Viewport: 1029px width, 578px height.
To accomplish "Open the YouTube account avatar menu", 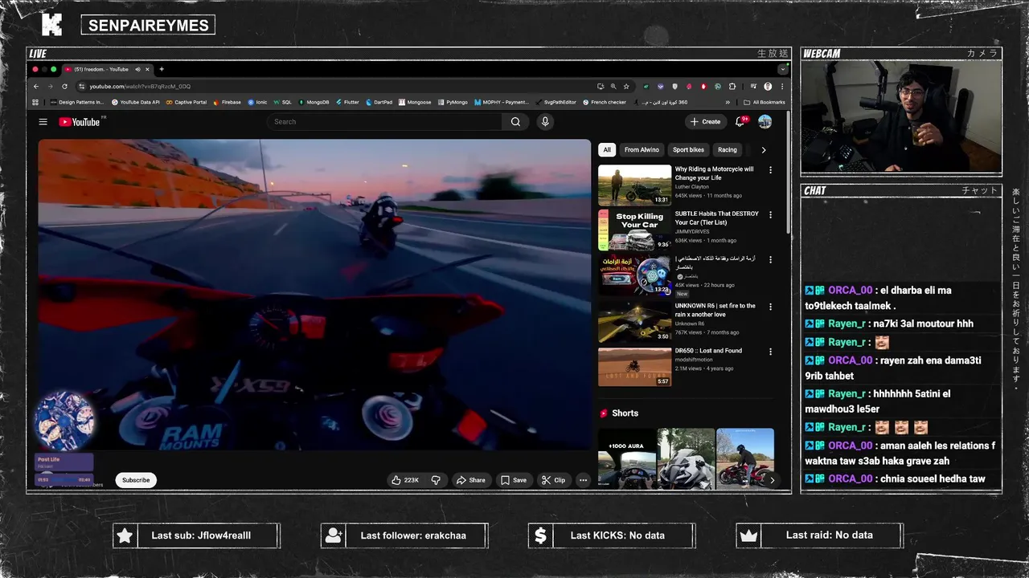I will (765, 122).
